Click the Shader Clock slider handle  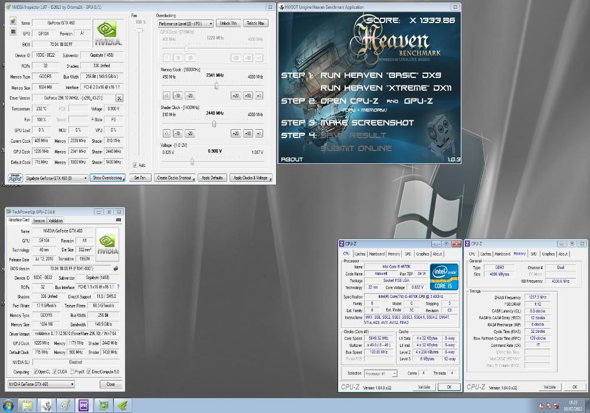(214, 124)
